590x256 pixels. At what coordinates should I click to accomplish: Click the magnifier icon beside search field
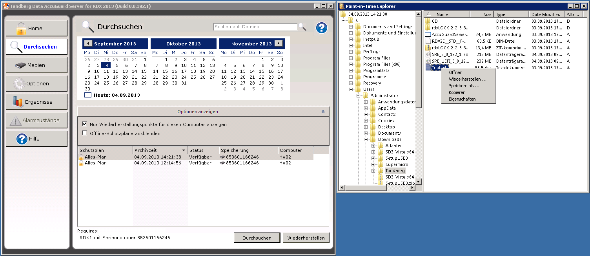(302, 27)
